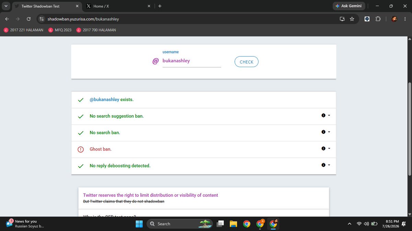The image size is (412, 231).
Task: Click the taskbar Search box
Action: tap(180, 224)
